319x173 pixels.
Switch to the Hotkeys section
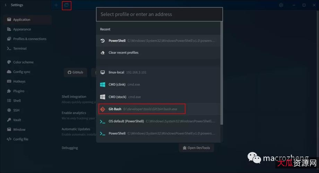coord(19,81)
